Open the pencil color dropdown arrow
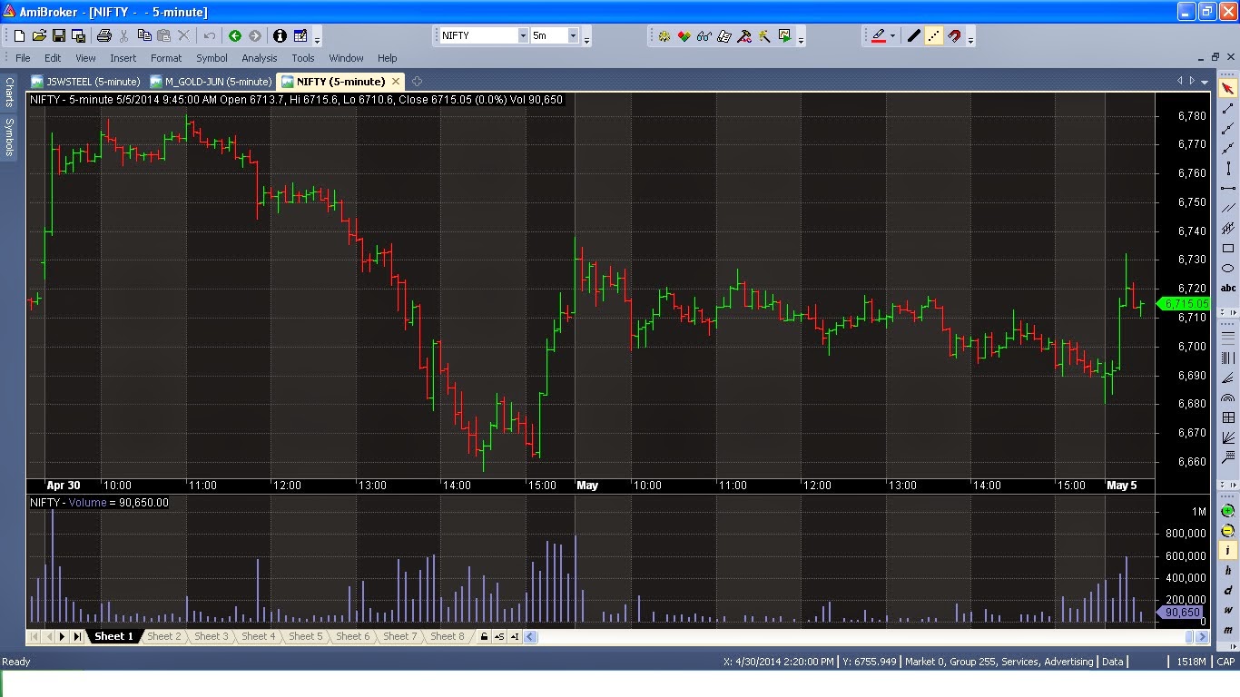The image size is (1240, 697). pyautogui.click(x=892, y=36)
